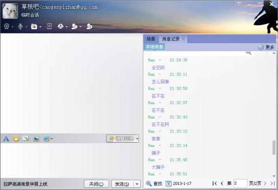Jump to the last history page
This screenshot has width=278, height=190.
pyautogui.click(x=273, y=183)
